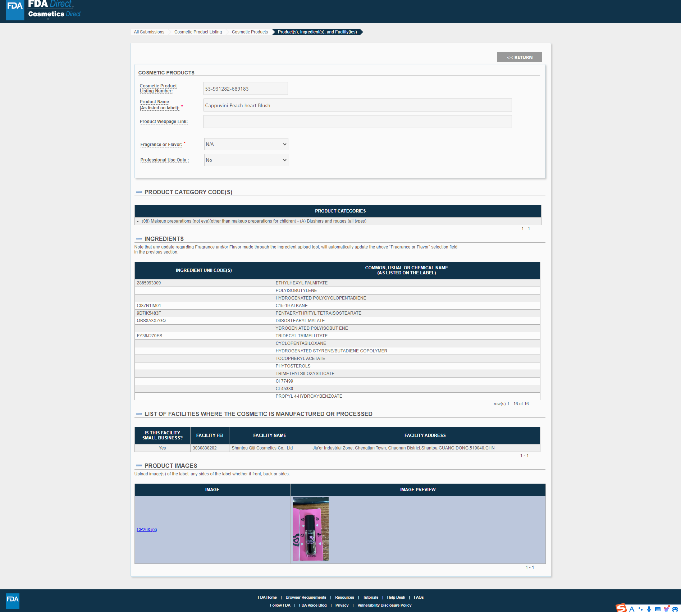Toggle the English input mode letter A
This screenshot has height=612, width=681.
click(631, 609)
